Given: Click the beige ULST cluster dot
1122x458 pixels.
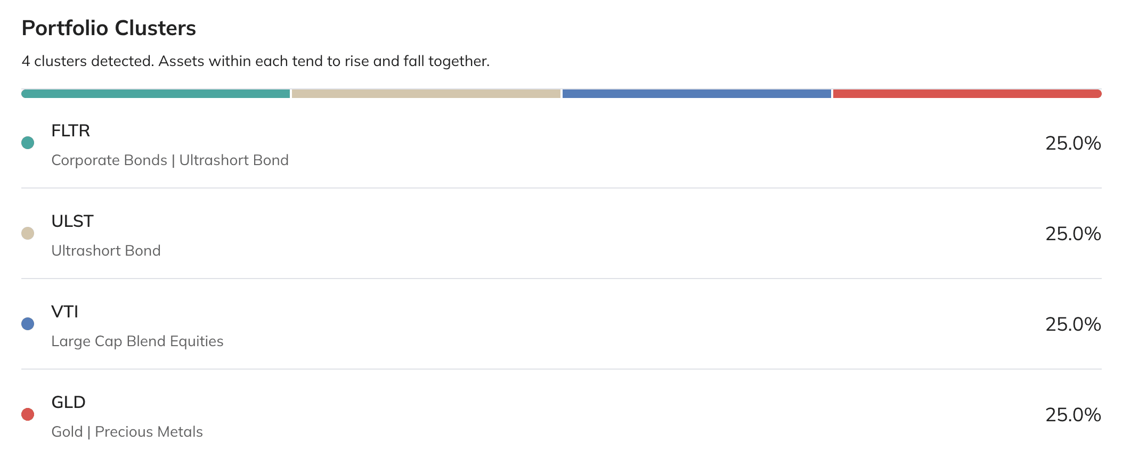Looking at the screenshot, I should point(28,233).
